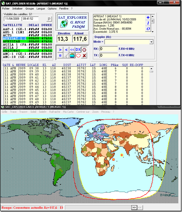Click the 09:49 row in tracking table

[76, 102]
